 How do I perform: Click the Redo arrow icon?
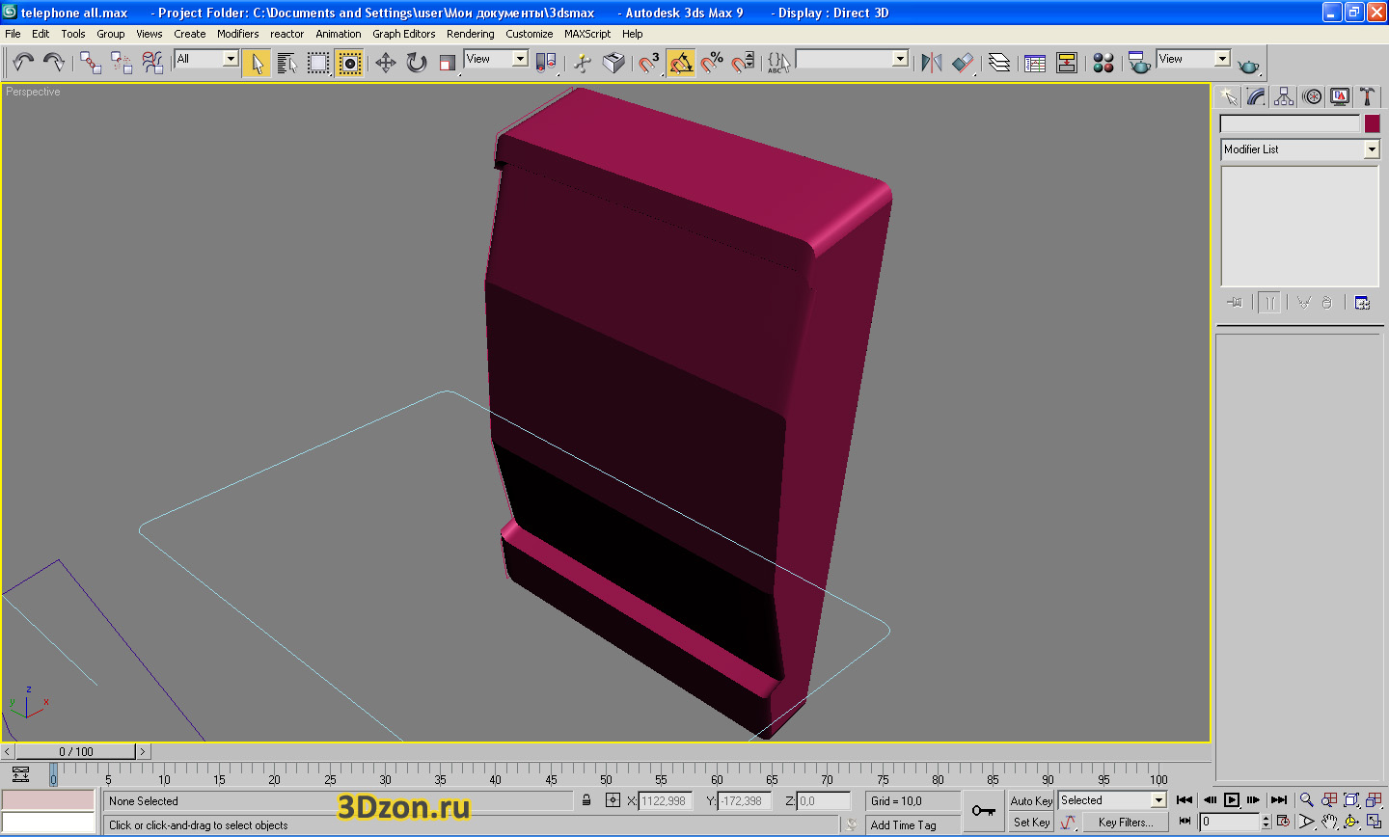(x=54, y=63)
